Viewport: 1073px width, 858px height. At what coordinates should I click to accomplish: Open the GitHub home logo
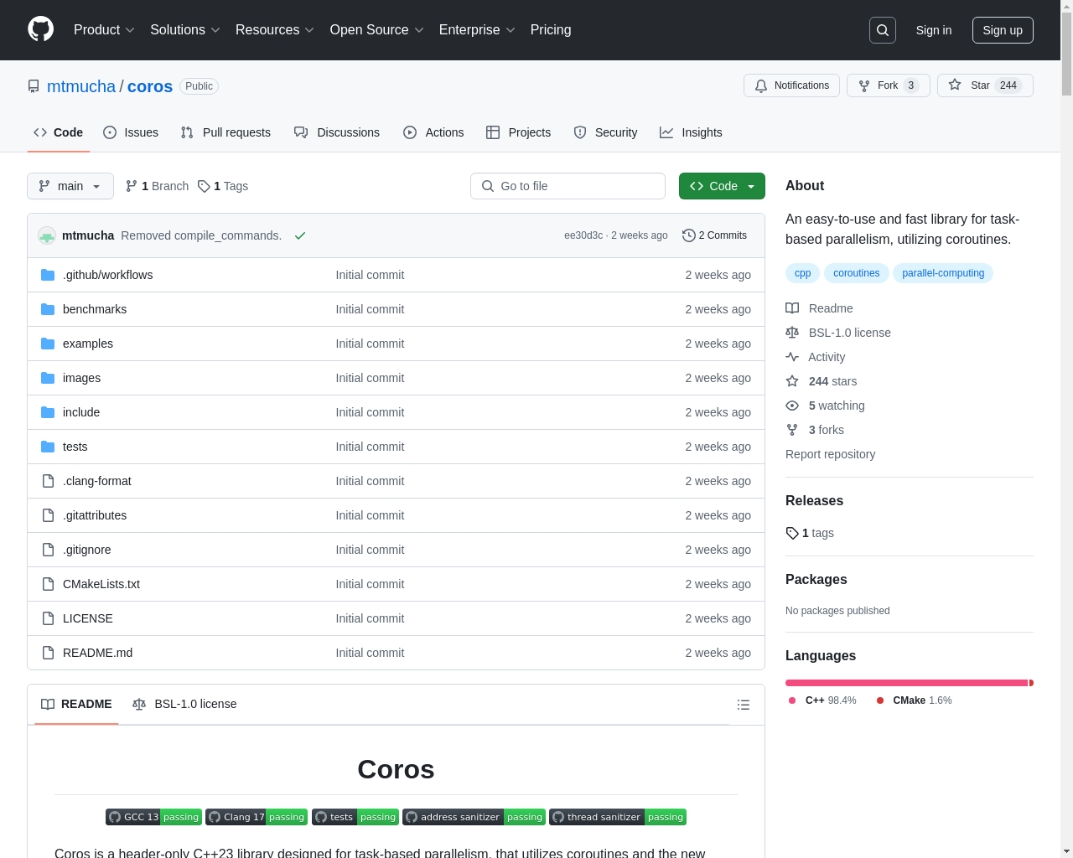point(41,29)
